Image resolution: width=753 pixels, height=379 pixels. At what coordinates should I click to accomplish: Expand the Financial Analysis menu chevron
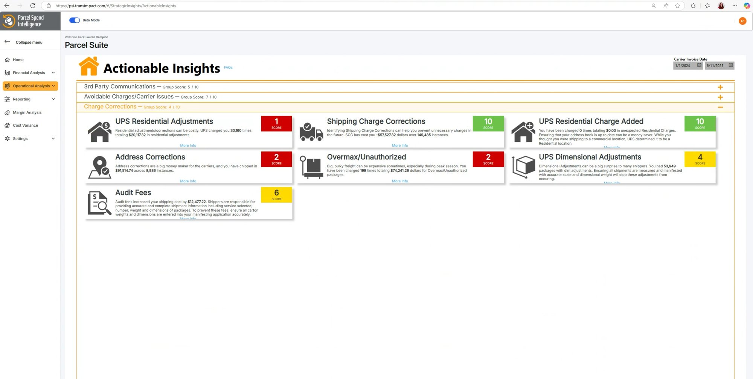53,73
